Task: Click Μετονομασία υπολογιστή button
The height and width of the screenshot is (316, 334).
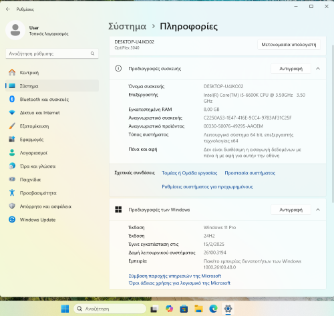Action: tap(289, 45)
